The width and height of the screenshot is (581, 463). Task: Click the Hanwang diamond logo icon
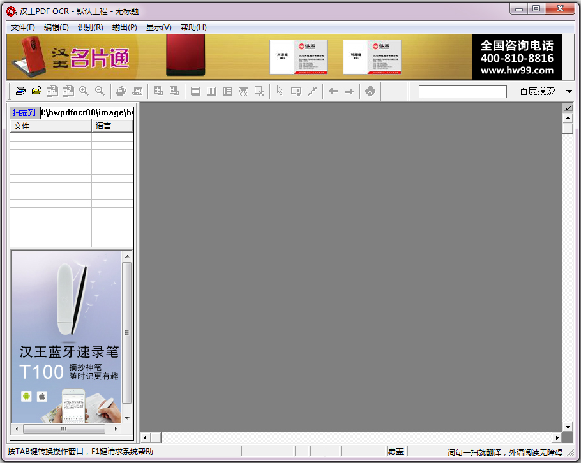click(370, 91)
